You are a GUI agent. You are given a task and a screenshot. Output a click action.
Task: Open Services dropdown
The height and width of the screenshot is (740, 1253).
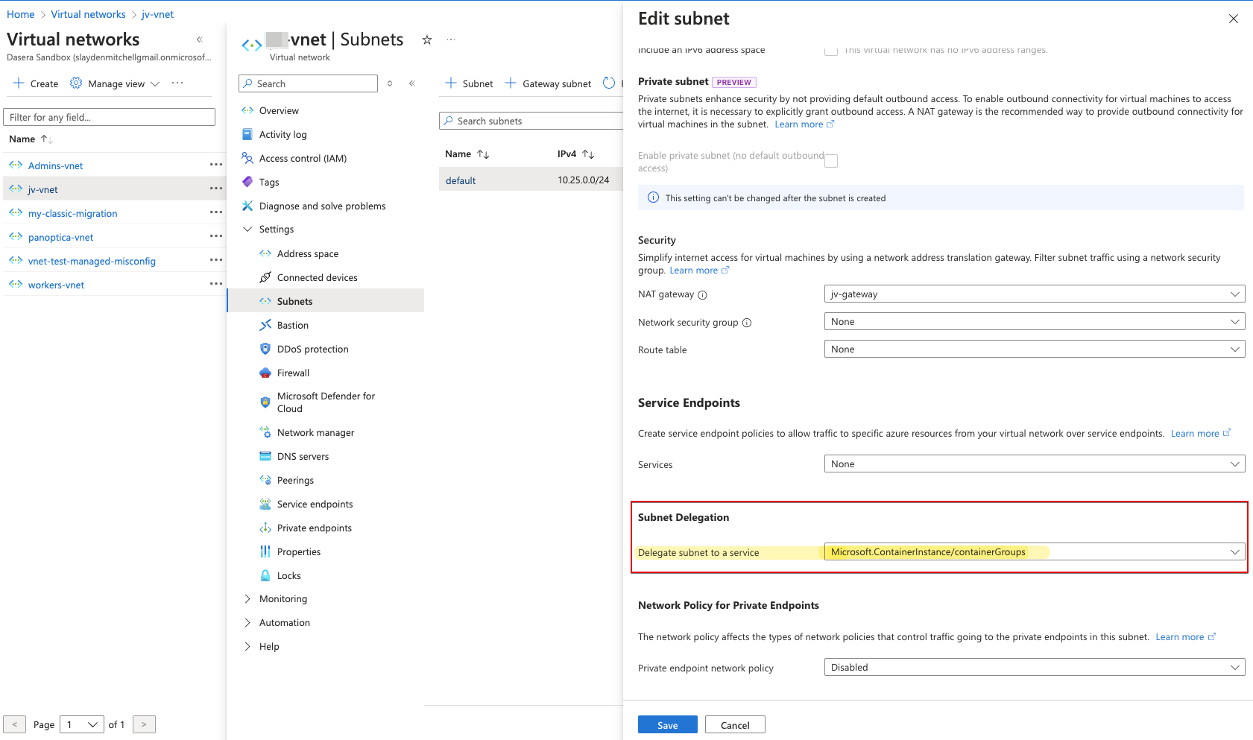(x=1035, y=464)
